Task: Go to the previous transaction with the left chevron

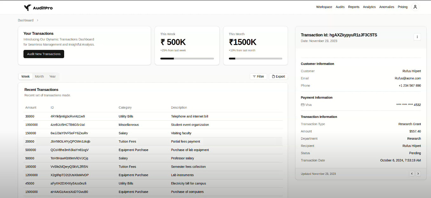Action: point(412,174)
